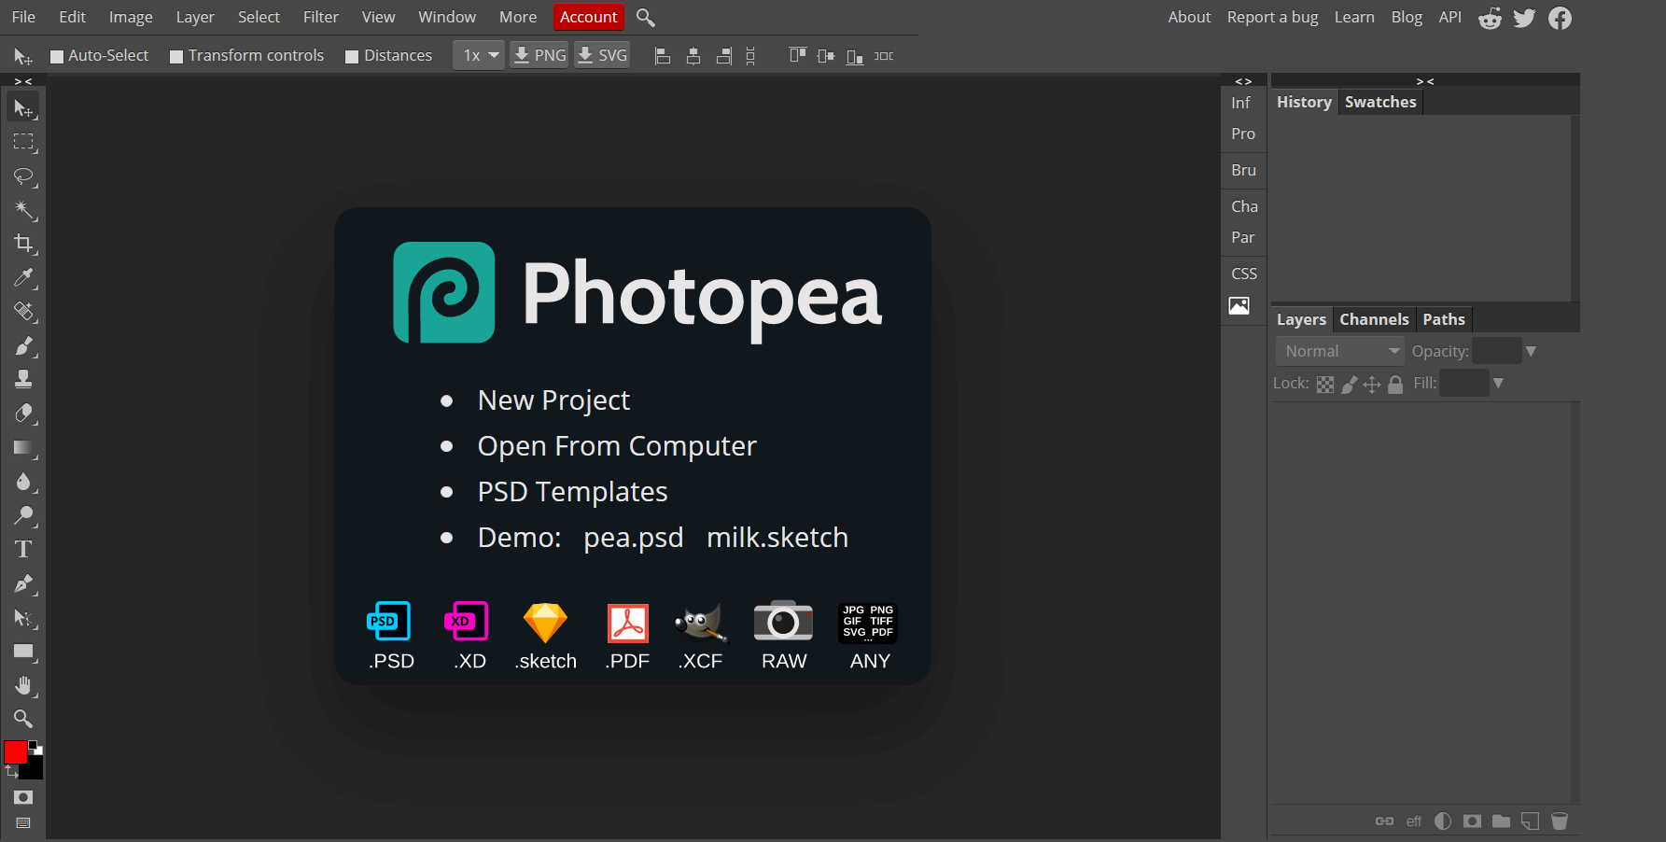Reset colors with the small default swatches icon
Viewport: 1666px width, 842px height.
tap(35, 747)
